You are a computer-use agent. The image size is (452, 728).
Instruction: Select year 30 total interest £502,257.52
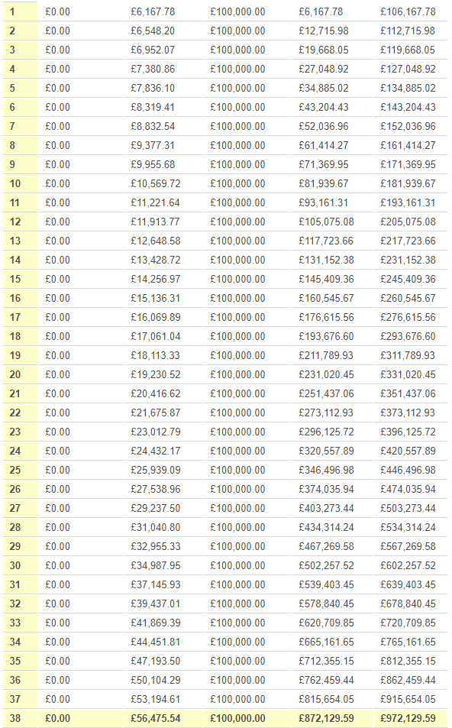pyautogui.click(x=326, y=565)
